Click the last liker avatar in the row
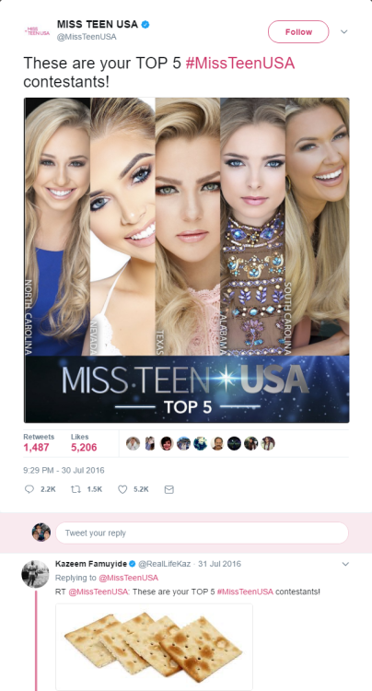The height and width of the screenshot is (691, 372). [x=268, y=443]
